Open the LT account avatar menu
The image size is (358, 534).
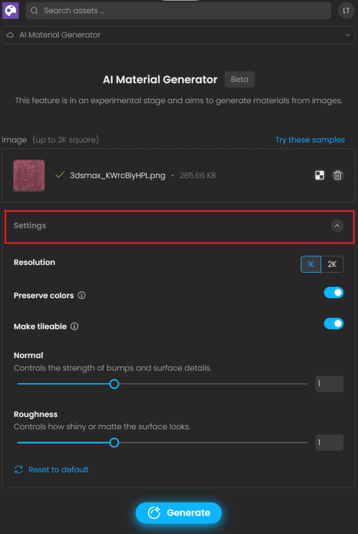tap(346, 10)
